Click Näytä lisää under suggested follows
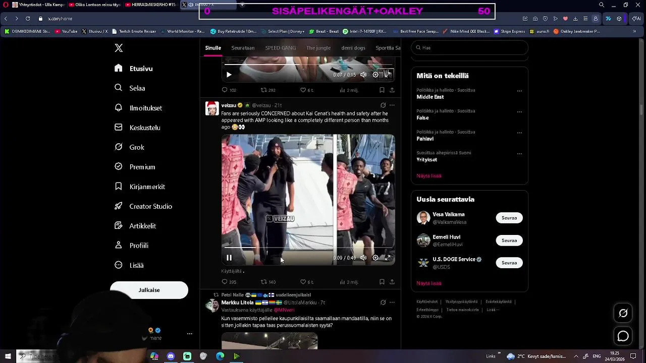Viewport: 646px width, 363px height. (429, 283)
